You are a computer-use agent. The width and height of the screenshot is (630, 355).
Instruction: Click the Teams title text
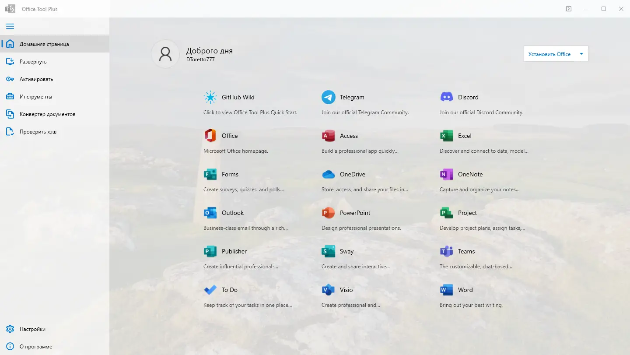pos(466,251)
